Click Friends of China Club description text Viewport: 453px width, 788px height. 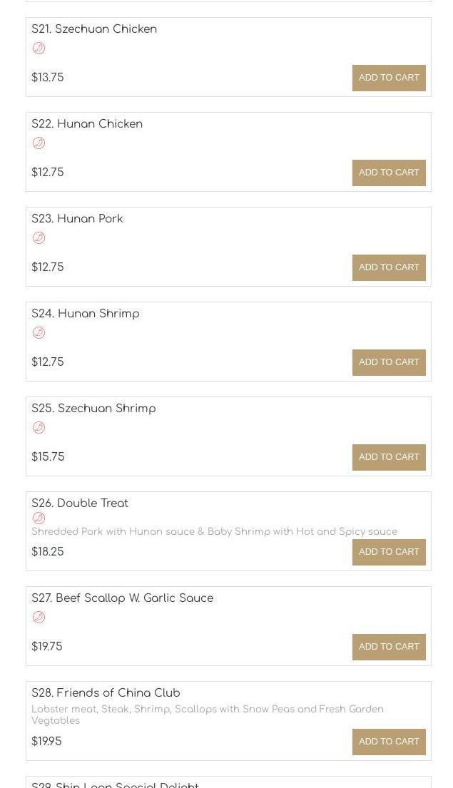coord(207,715)
